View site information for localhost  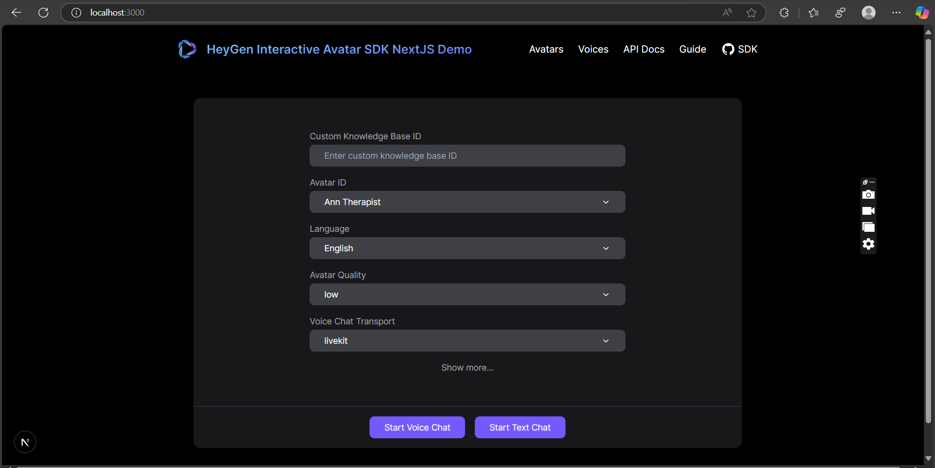click(x=76, y=13)
